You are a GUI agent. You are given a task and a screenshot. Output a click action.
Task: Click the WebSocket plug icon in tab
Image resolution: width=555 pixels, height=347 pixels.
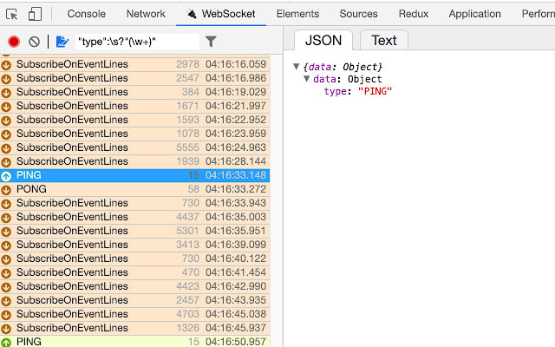pos(192,14)
